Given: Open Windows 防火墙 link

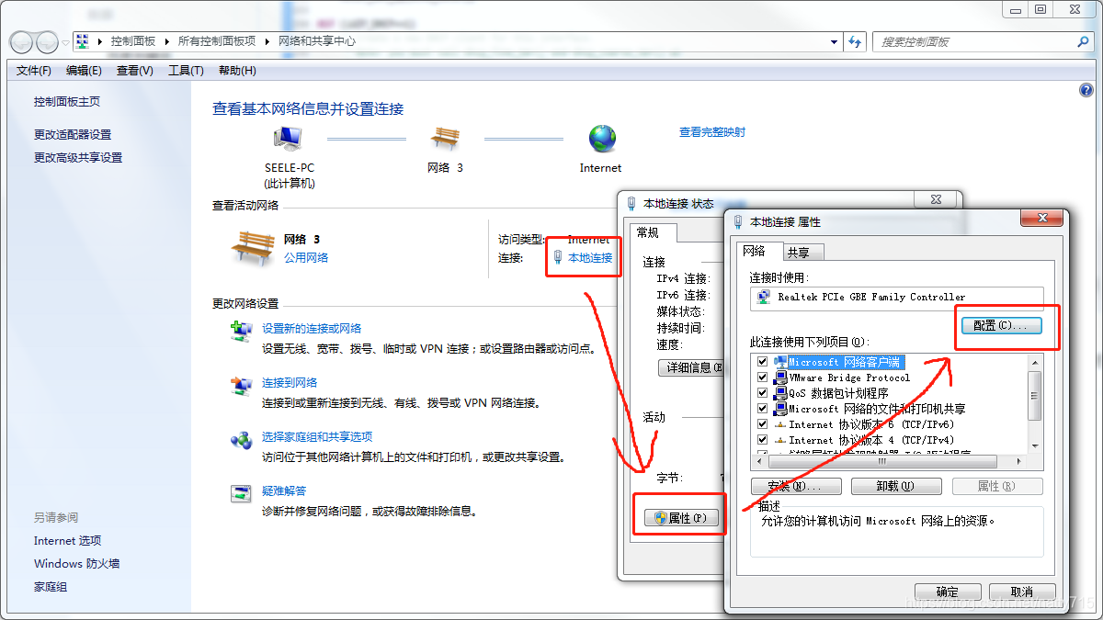Looking at the screenshot, I should [77, 564].
